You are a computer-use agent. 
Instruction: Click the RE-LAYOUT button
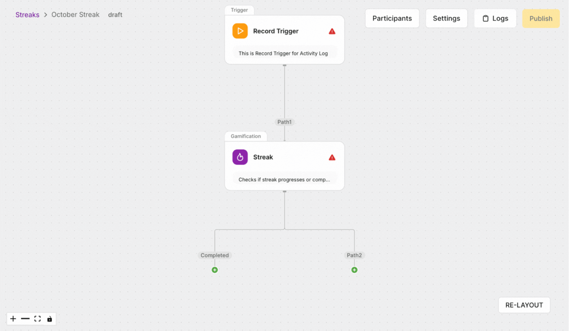coord(524,305)
